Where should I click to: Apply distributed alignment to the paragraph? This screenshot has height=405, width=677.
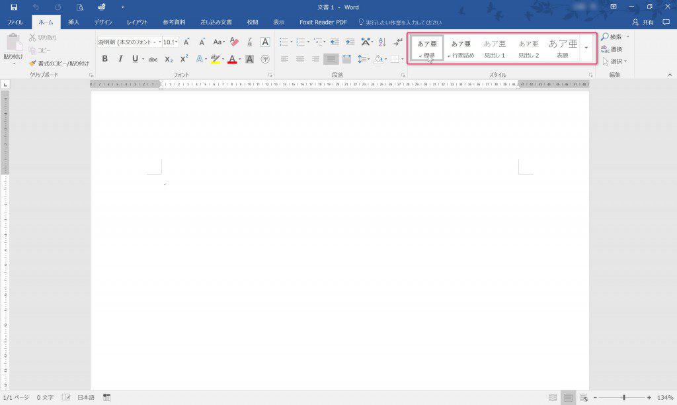point(346,59)
